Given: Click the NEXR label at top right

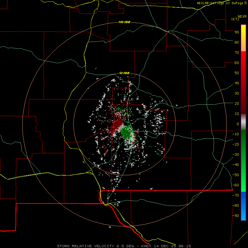Looking at the screenshot, I should tap(242, 17).
